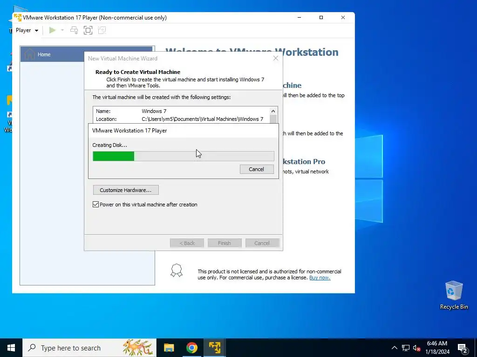Image resolution: width=477 pixels, height=357 pixels.
Task: Follow the Buy now link
Action: tap(320, 278)
